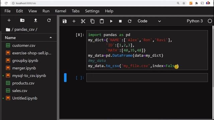This screenshot has height=120, width=214.
Task: Open the Kernel menu
Action: [x=61, y=11]
